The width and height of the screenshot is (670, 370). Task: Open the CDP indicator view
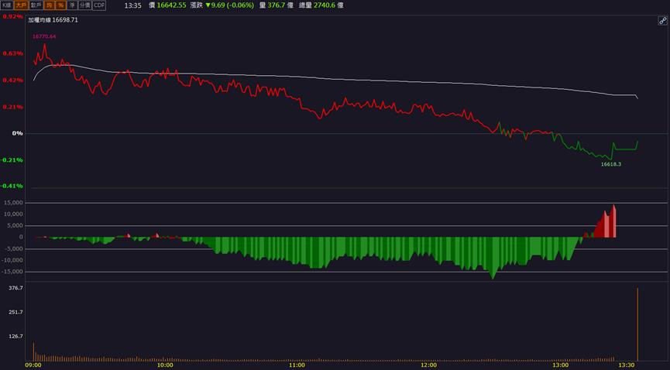[x=99, y=5]
